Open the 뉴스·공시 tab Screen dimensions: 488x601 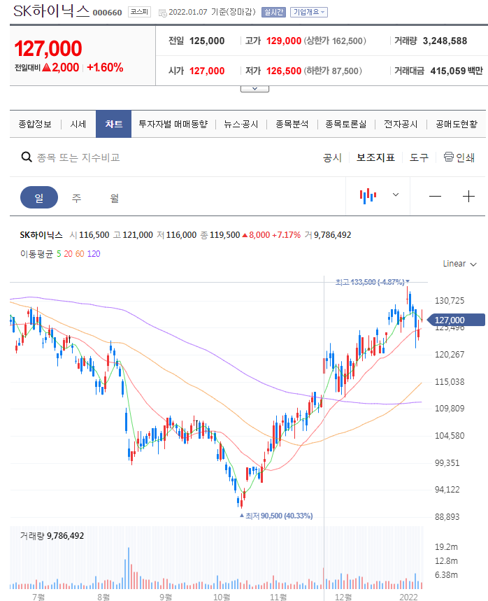[x=241, y=124]
